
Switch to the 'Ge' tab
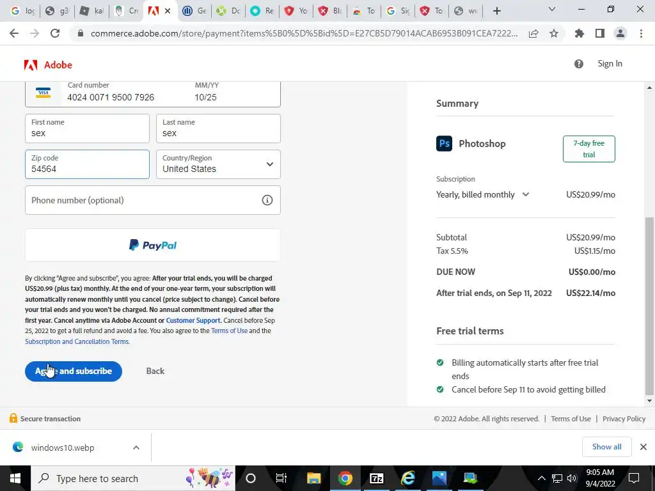click(194, 12)
